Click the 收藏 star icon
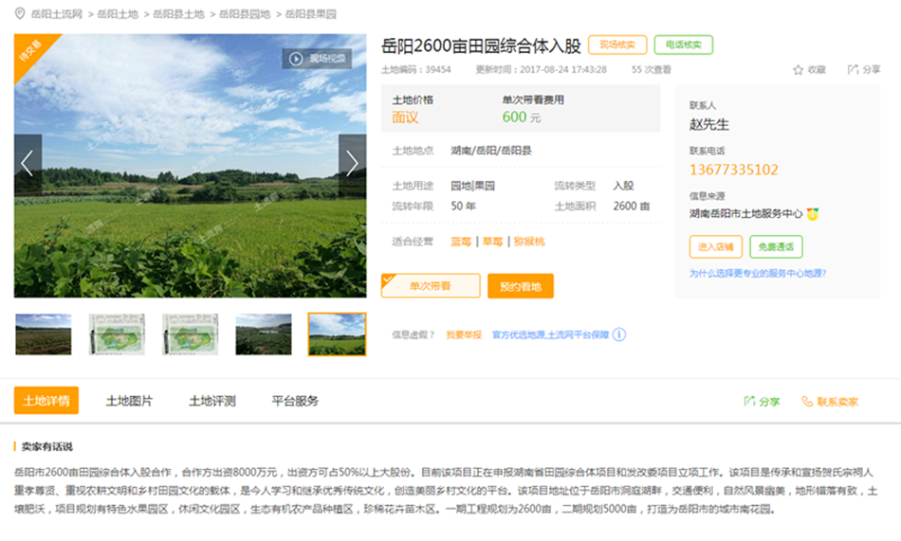This screenshot has height=541, width=901. pos(799,70)
